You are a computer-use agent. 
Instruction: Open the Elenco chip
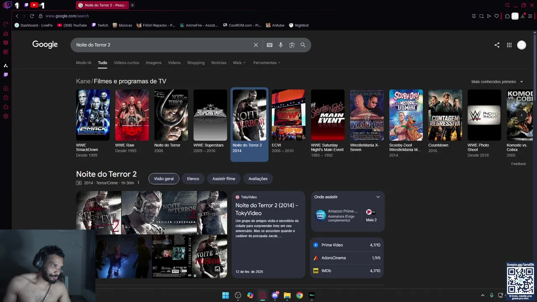(193, 179)
